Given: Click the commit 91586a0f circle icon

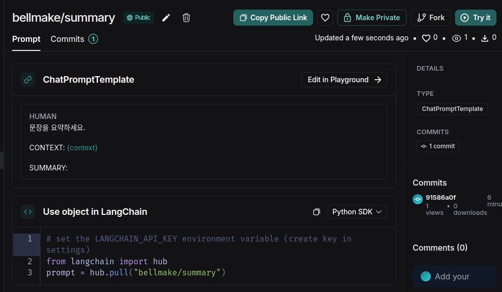Looking at the screenshot, I should point(418,199).
